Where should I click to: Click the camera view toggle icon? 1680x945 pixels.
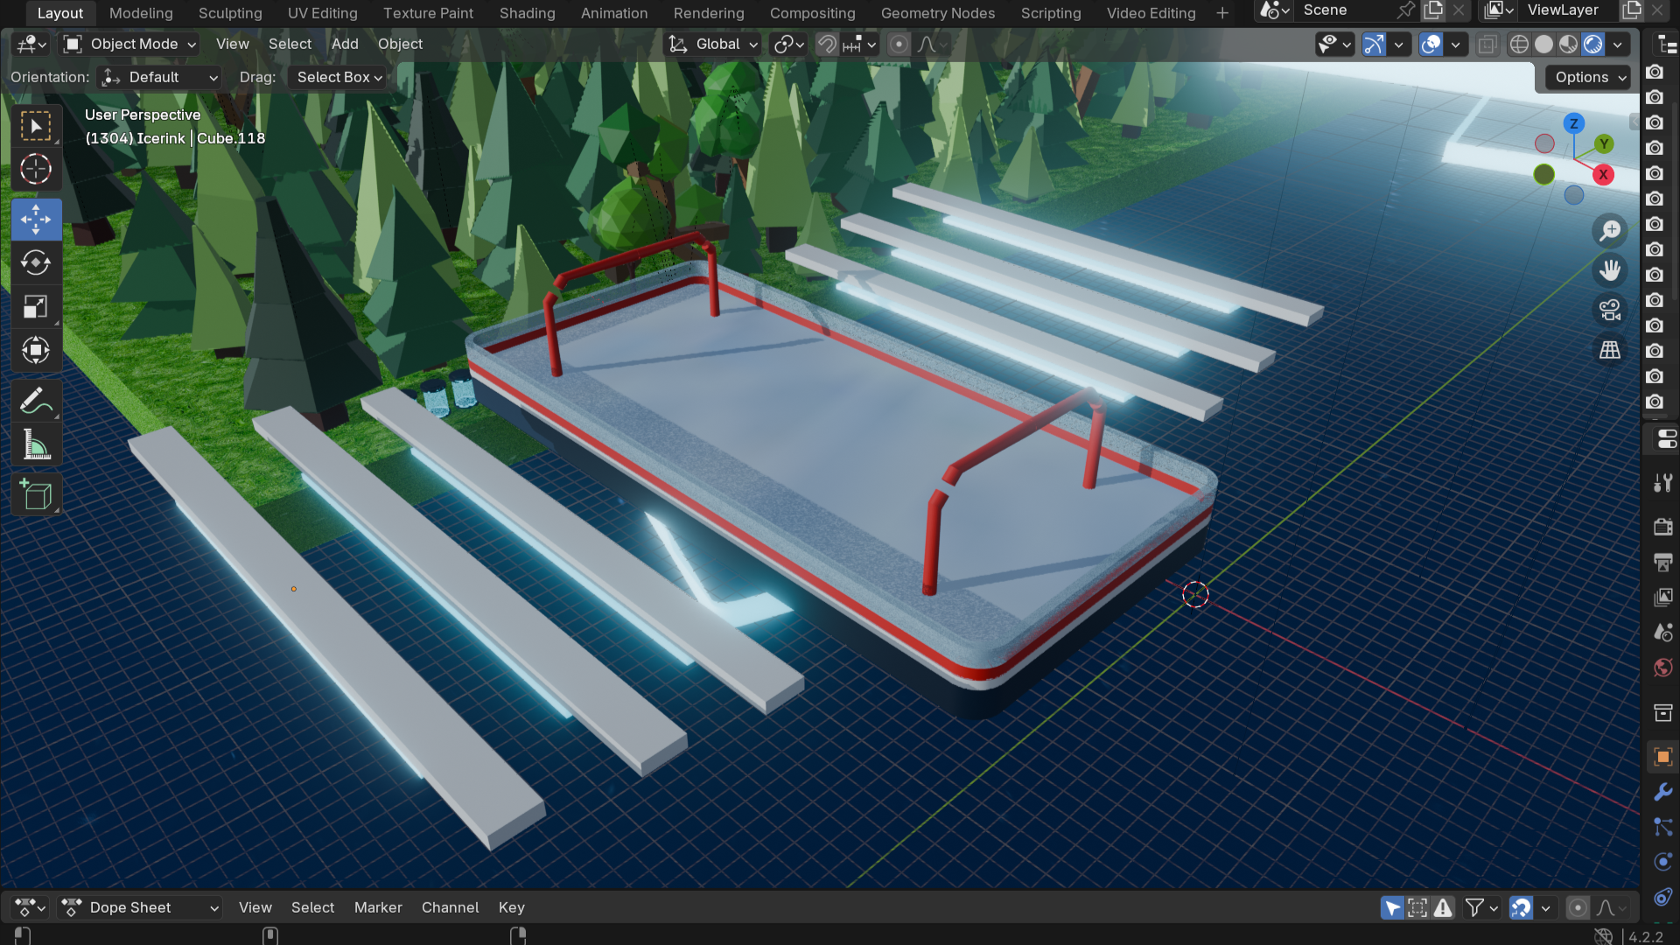point(1610,310)
